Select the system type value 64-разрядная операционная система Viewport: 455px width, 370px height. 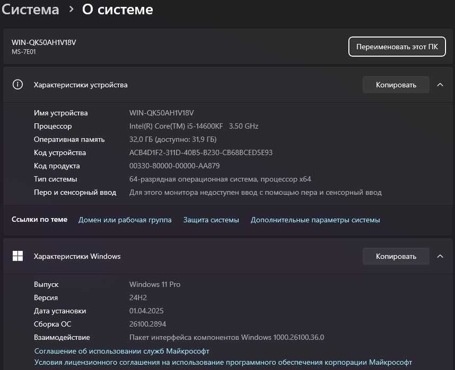[220, 179]
